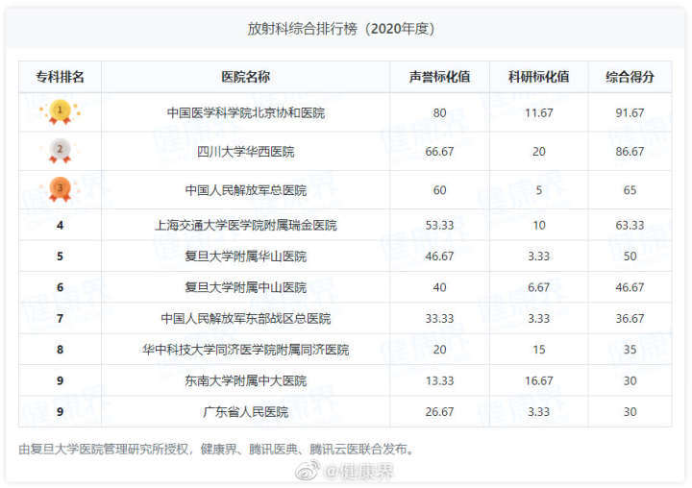Click the 医院名称 column header
This screenshot has height=488, width=692.
245,77
